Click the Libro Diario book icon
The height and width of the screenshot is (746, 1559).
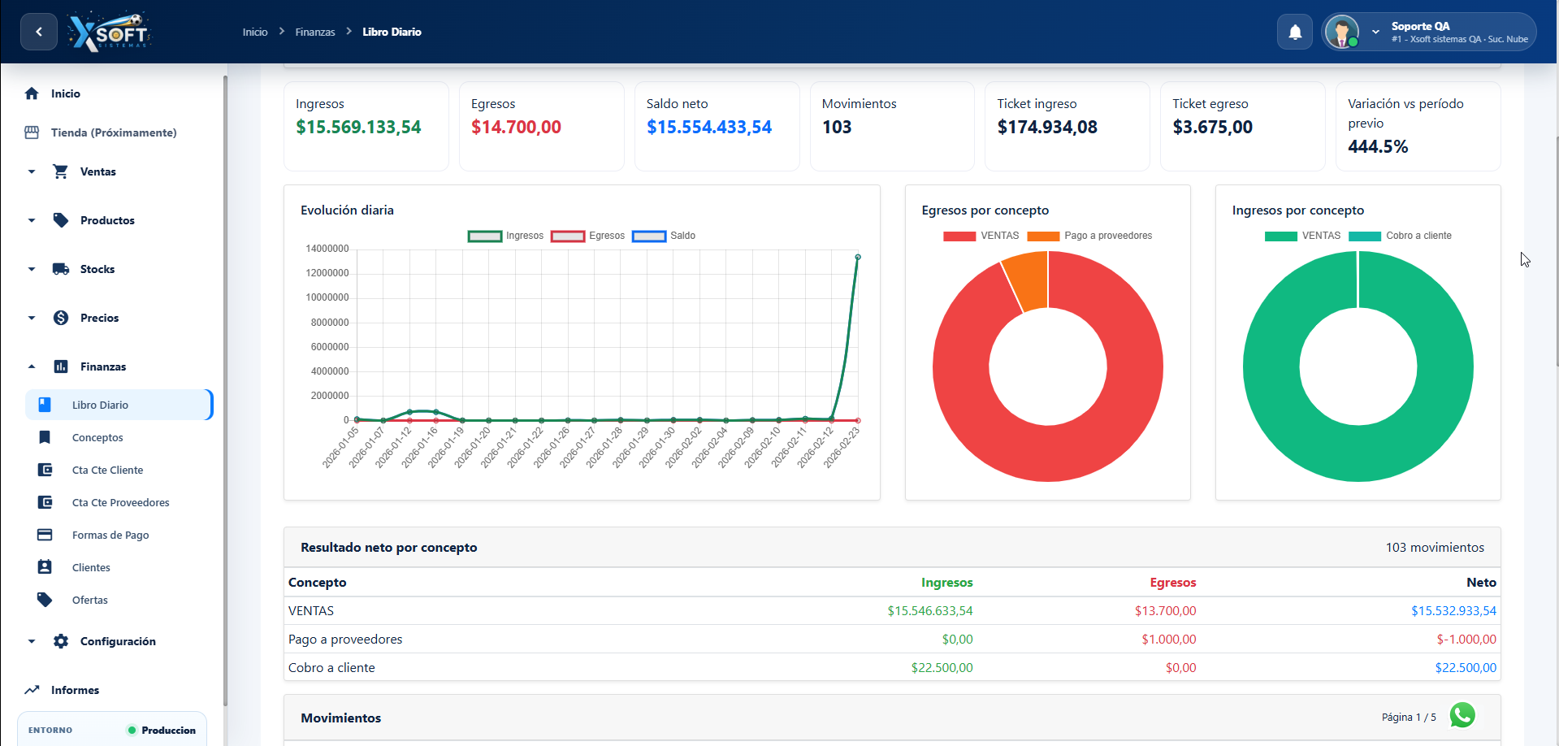tap(45, 405)
